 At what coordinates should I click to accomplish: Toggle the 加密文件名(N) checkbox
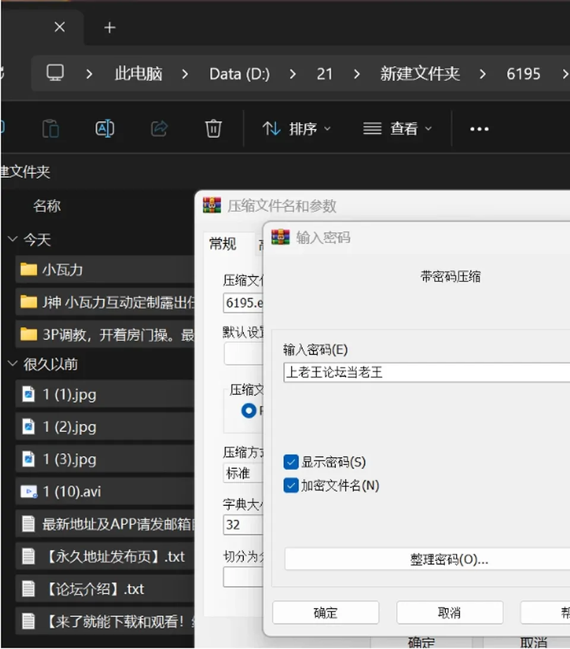(x=291, y=485)
